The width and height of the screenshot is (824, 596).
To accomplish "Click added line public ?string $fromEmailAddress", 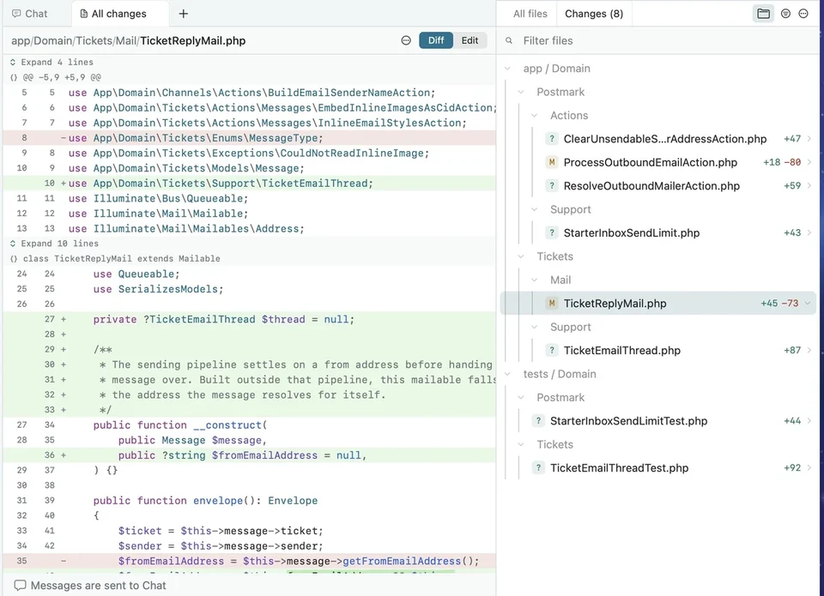I will pyautogui.click(x=249, y=455).
